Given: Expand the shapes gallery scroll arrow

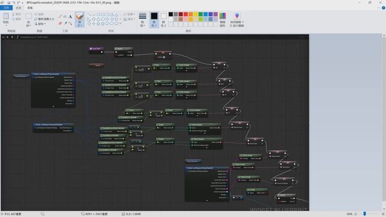Looking at the screenshot, I should point(120,24).
